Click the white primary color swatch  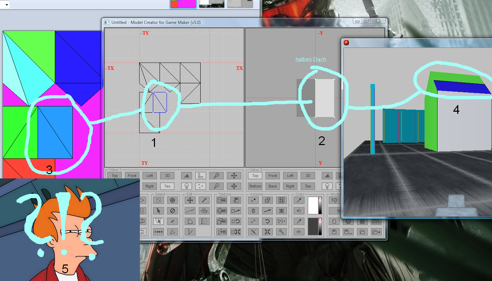pyautogui.click(x=312, y=205)
